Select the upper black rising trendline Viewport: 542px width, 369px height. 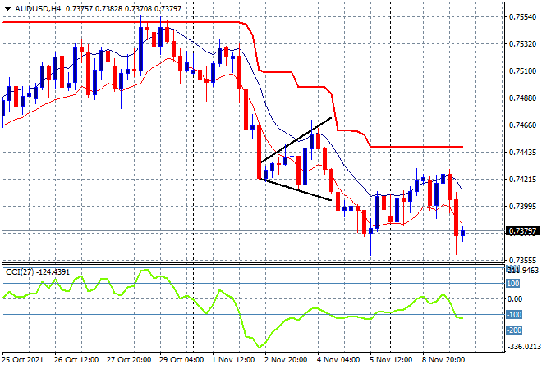(x=296, y=139)
